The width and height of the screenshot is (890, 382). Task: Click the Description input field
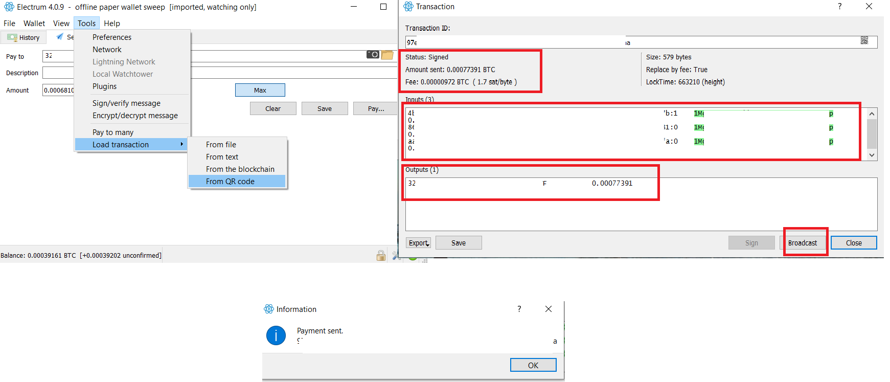click(x=220, y=73)
